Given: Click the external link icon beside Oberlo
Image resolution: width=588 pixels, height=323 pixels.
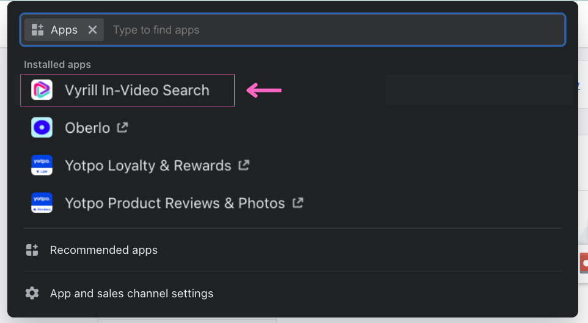Looking at the screenshot, I should [x=122, y=128].
